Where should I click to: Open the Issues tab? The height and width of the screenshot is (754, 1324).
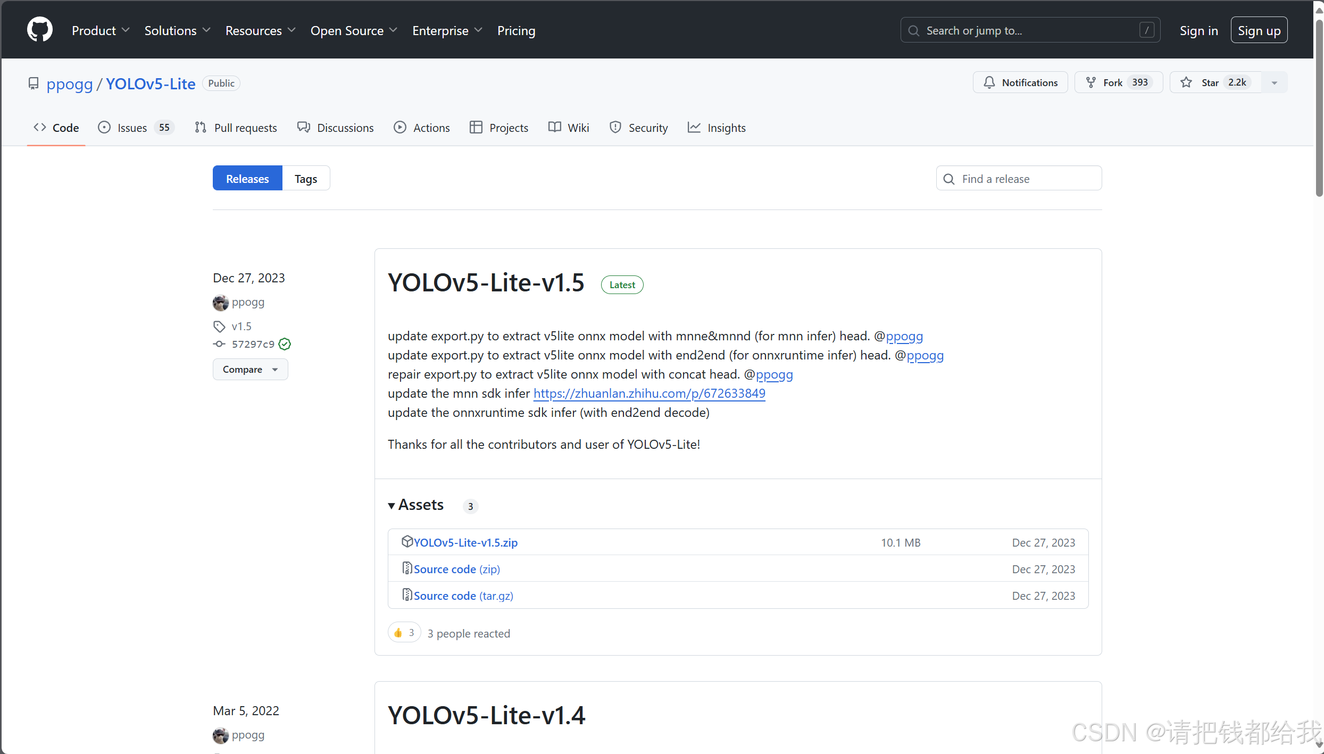pos(136,128)
